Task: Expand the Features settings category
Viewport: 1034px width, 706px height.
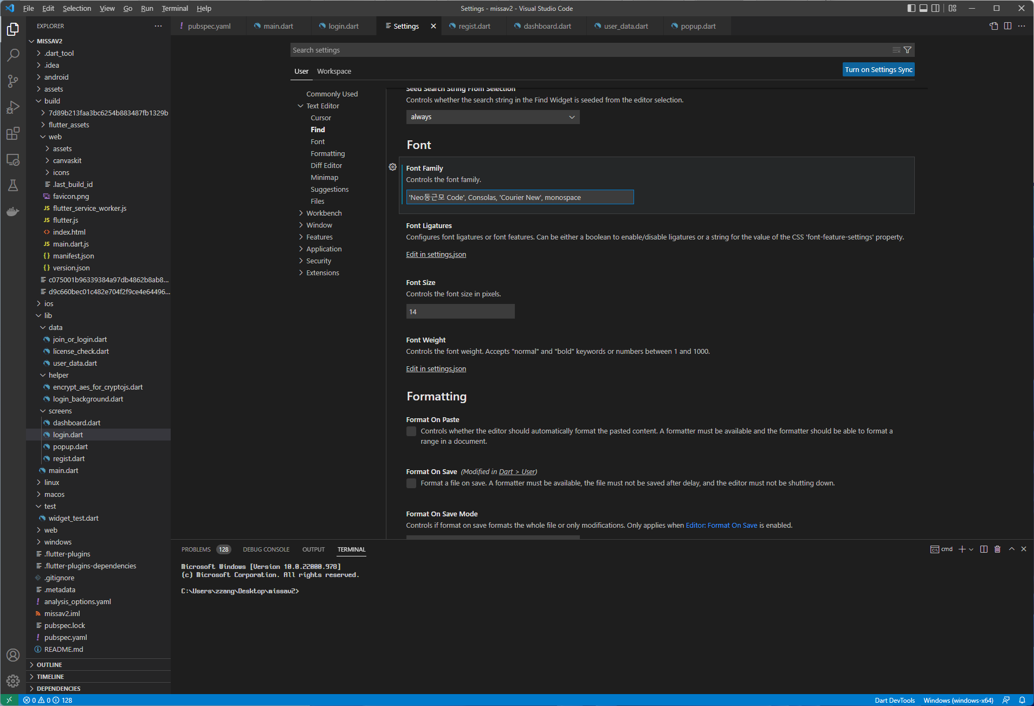Action: click(319, 237)
